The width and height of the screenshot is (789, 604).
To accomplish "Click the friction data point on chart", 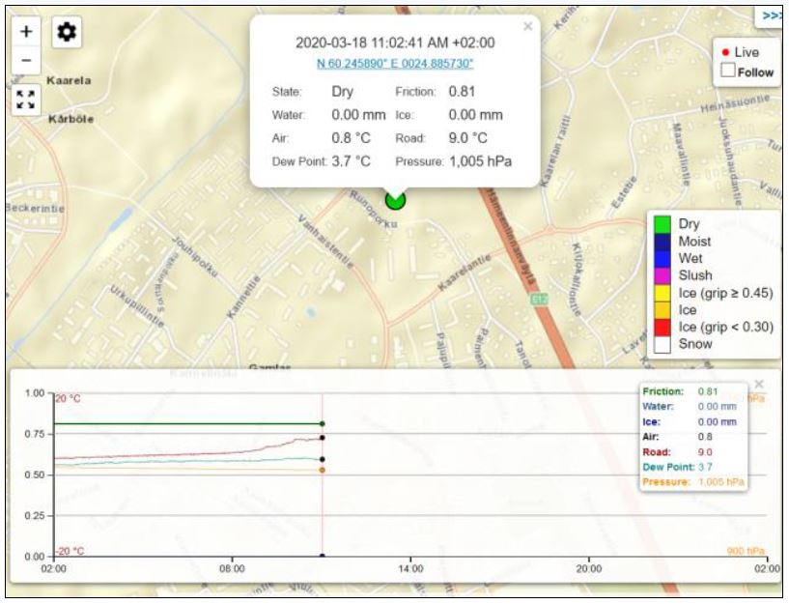I will [322, 423].
